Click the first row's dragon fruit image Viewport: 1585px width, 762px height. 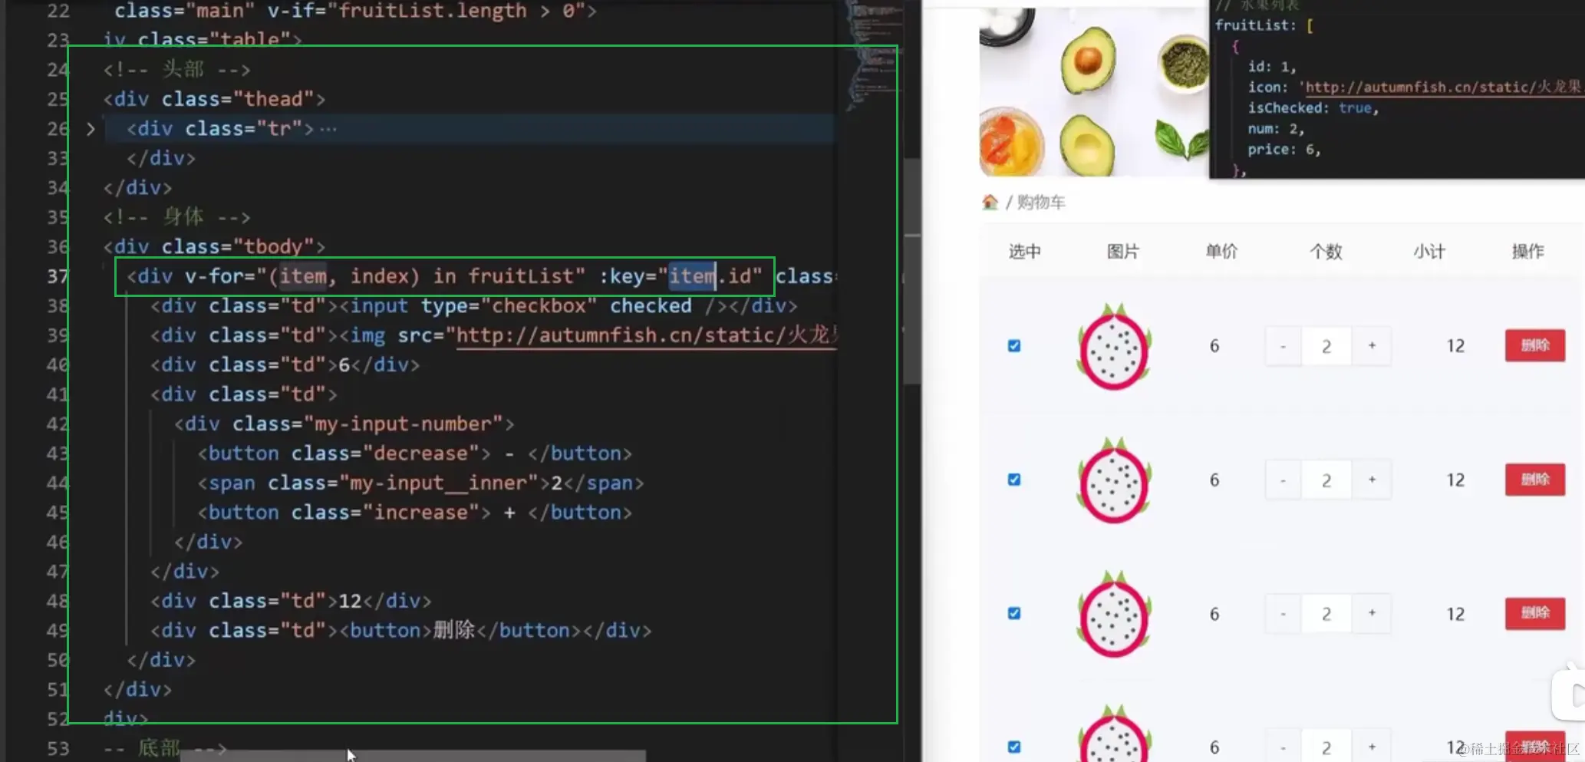(x=1114, y=347)
